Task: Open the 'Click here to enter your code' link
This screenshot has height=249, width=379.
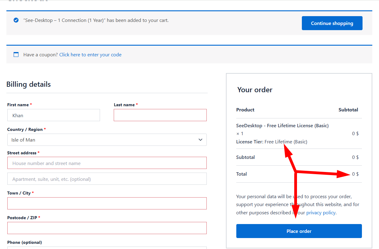Action: [x=90, y=55]
